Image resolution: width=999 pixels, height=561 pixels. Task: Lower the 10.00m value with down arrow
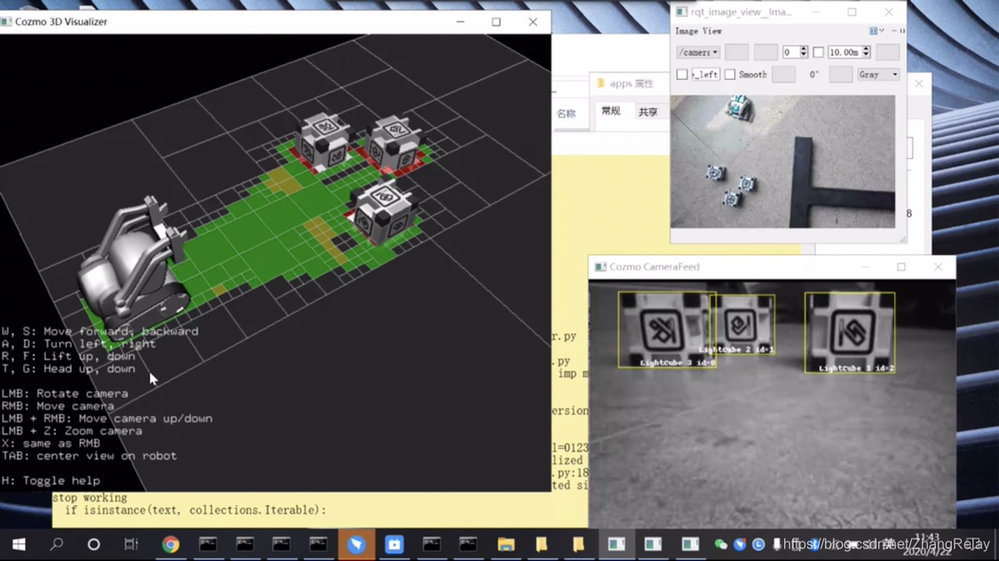click(866, 55)
